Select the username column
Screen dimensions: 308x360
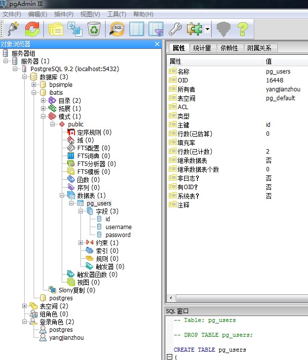[x=118, y=227]
